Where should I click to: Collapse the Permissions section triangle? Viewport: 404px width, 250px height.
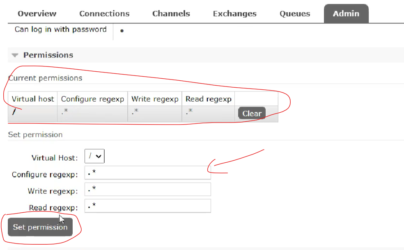[15, 55]
